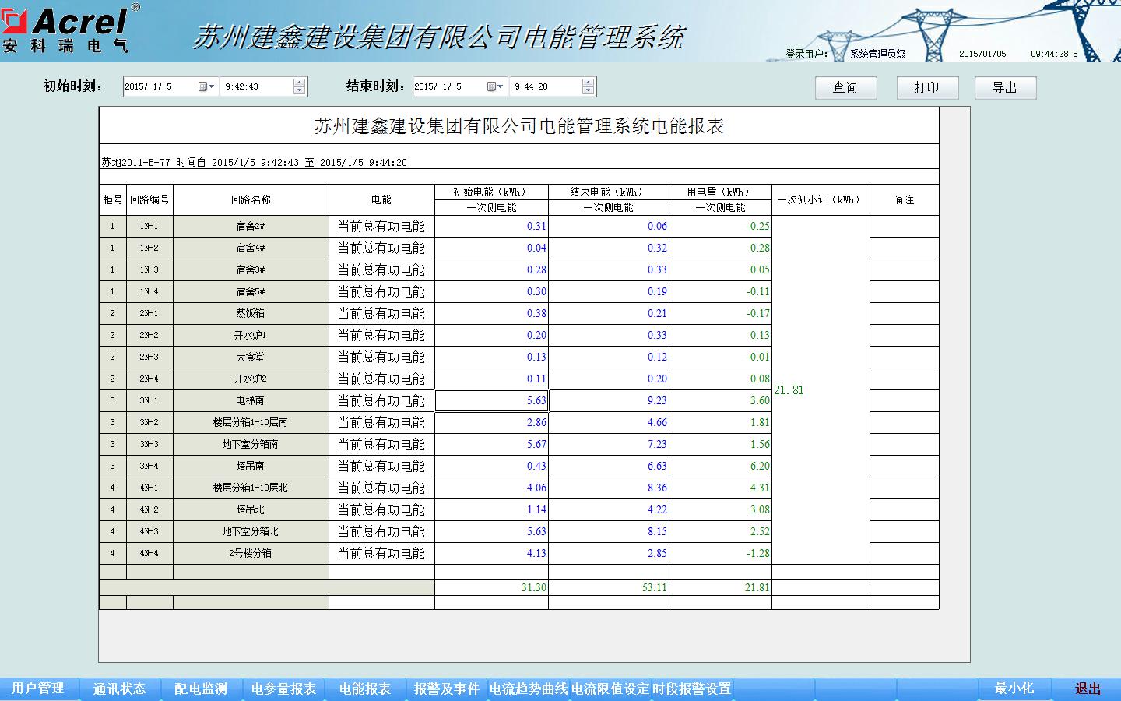Click circuit number 1N-3
This screenshot has height=701, width=1121.
149,270
